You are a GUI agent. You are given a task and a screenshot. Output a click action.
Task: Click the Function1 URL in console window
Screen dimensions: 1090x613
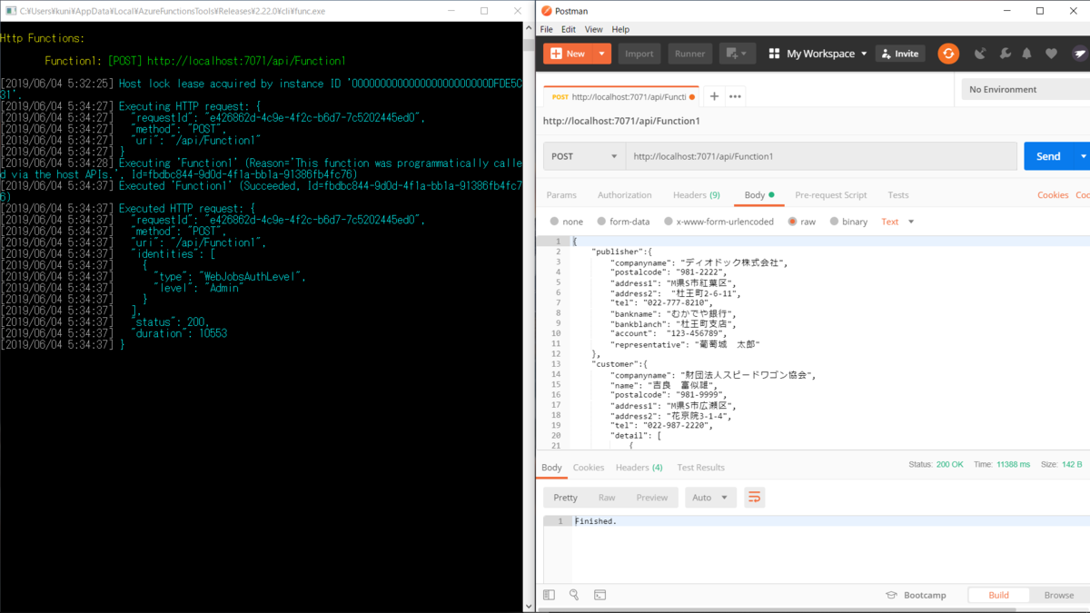click(x=247, y=61)
